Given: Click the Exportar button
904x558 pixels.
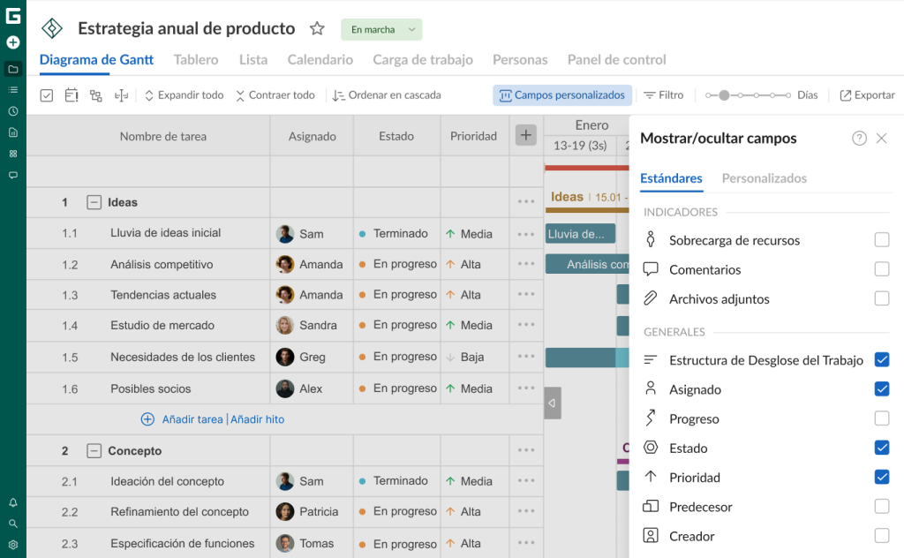Looking at the screenshot, I should coord(868,95).
